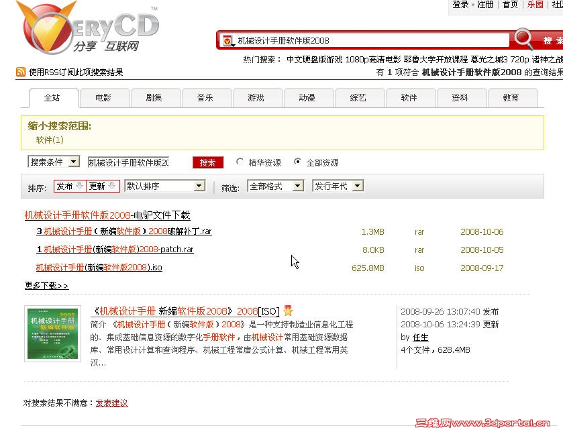Open the 乐园 link
The width and height of the screenshot is (563, 432).
click(x=535, y=5)
